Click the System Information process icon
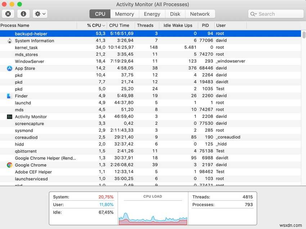 click(x=10, y=41)
